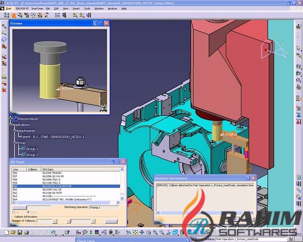Click the blue eraser icon in left toolbar

[4, 39]
